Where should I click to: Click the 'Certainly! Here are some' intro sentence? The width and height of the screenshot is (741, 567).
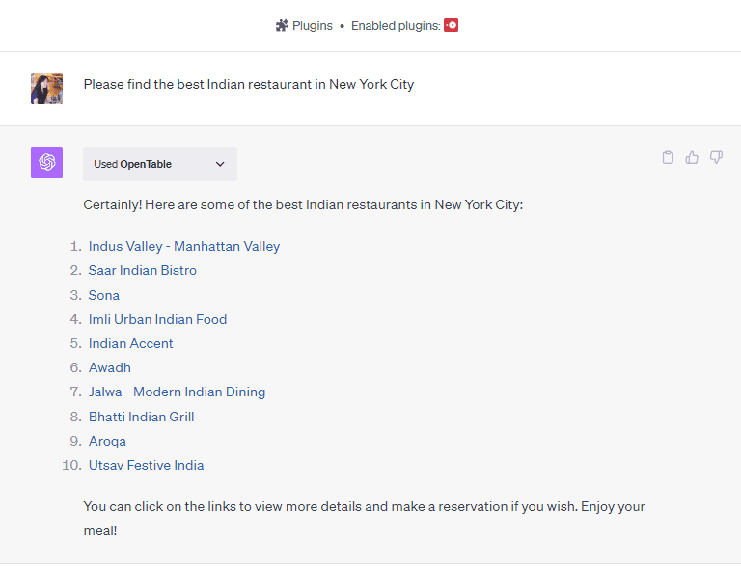click(303, 204)
